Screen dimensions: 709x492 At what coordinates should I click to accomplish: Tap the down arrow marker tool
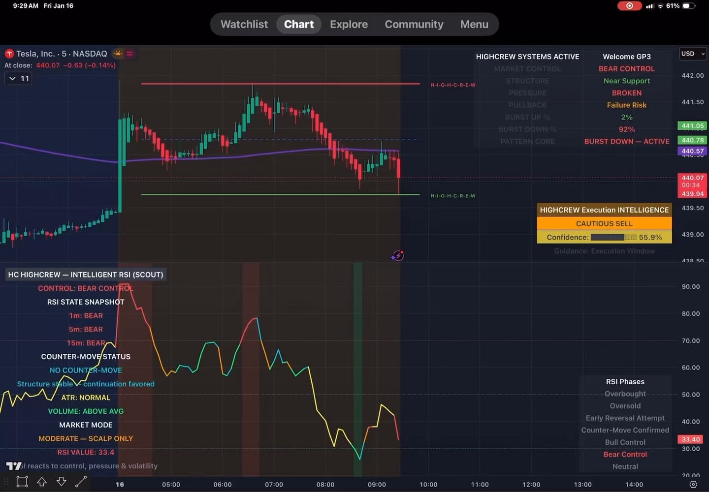(62, 482)
